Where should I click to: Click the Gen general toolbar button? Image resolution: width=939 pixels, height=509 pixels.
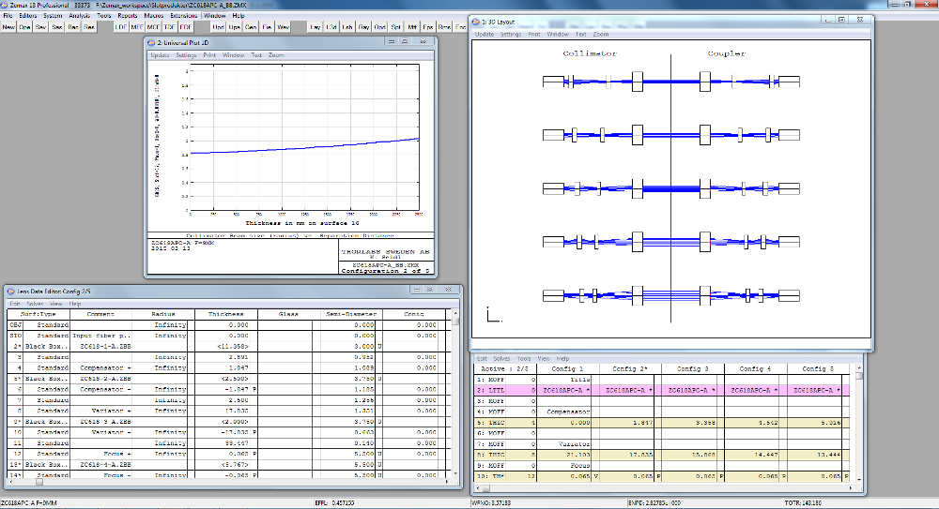[x=251, y=27]
